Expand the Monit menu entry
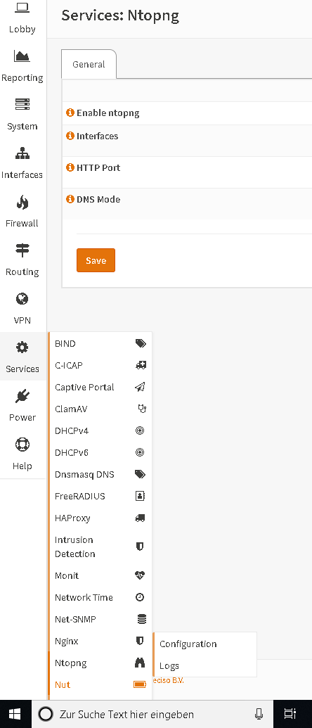 pos(100,575)
